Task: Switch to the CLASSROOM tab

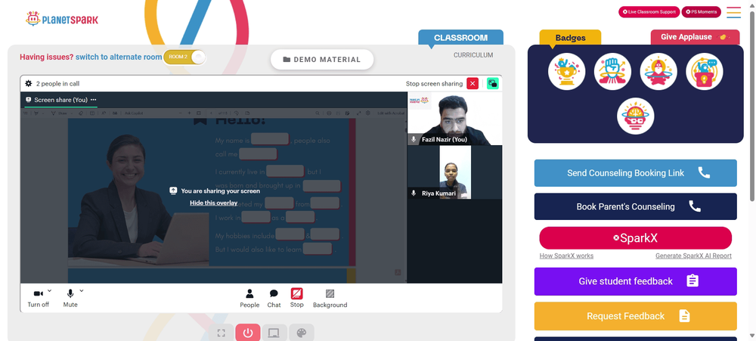Action: [x=460, y=38]
